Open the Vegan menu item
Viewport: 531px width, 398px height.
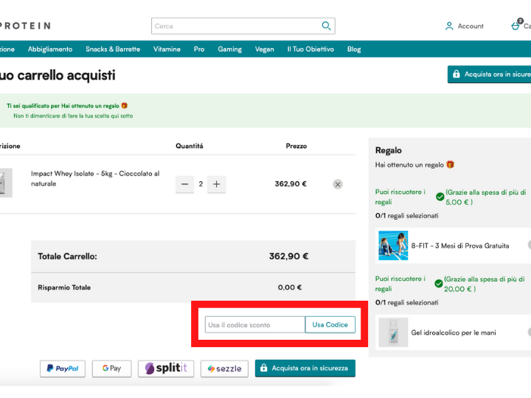point(265,49)
